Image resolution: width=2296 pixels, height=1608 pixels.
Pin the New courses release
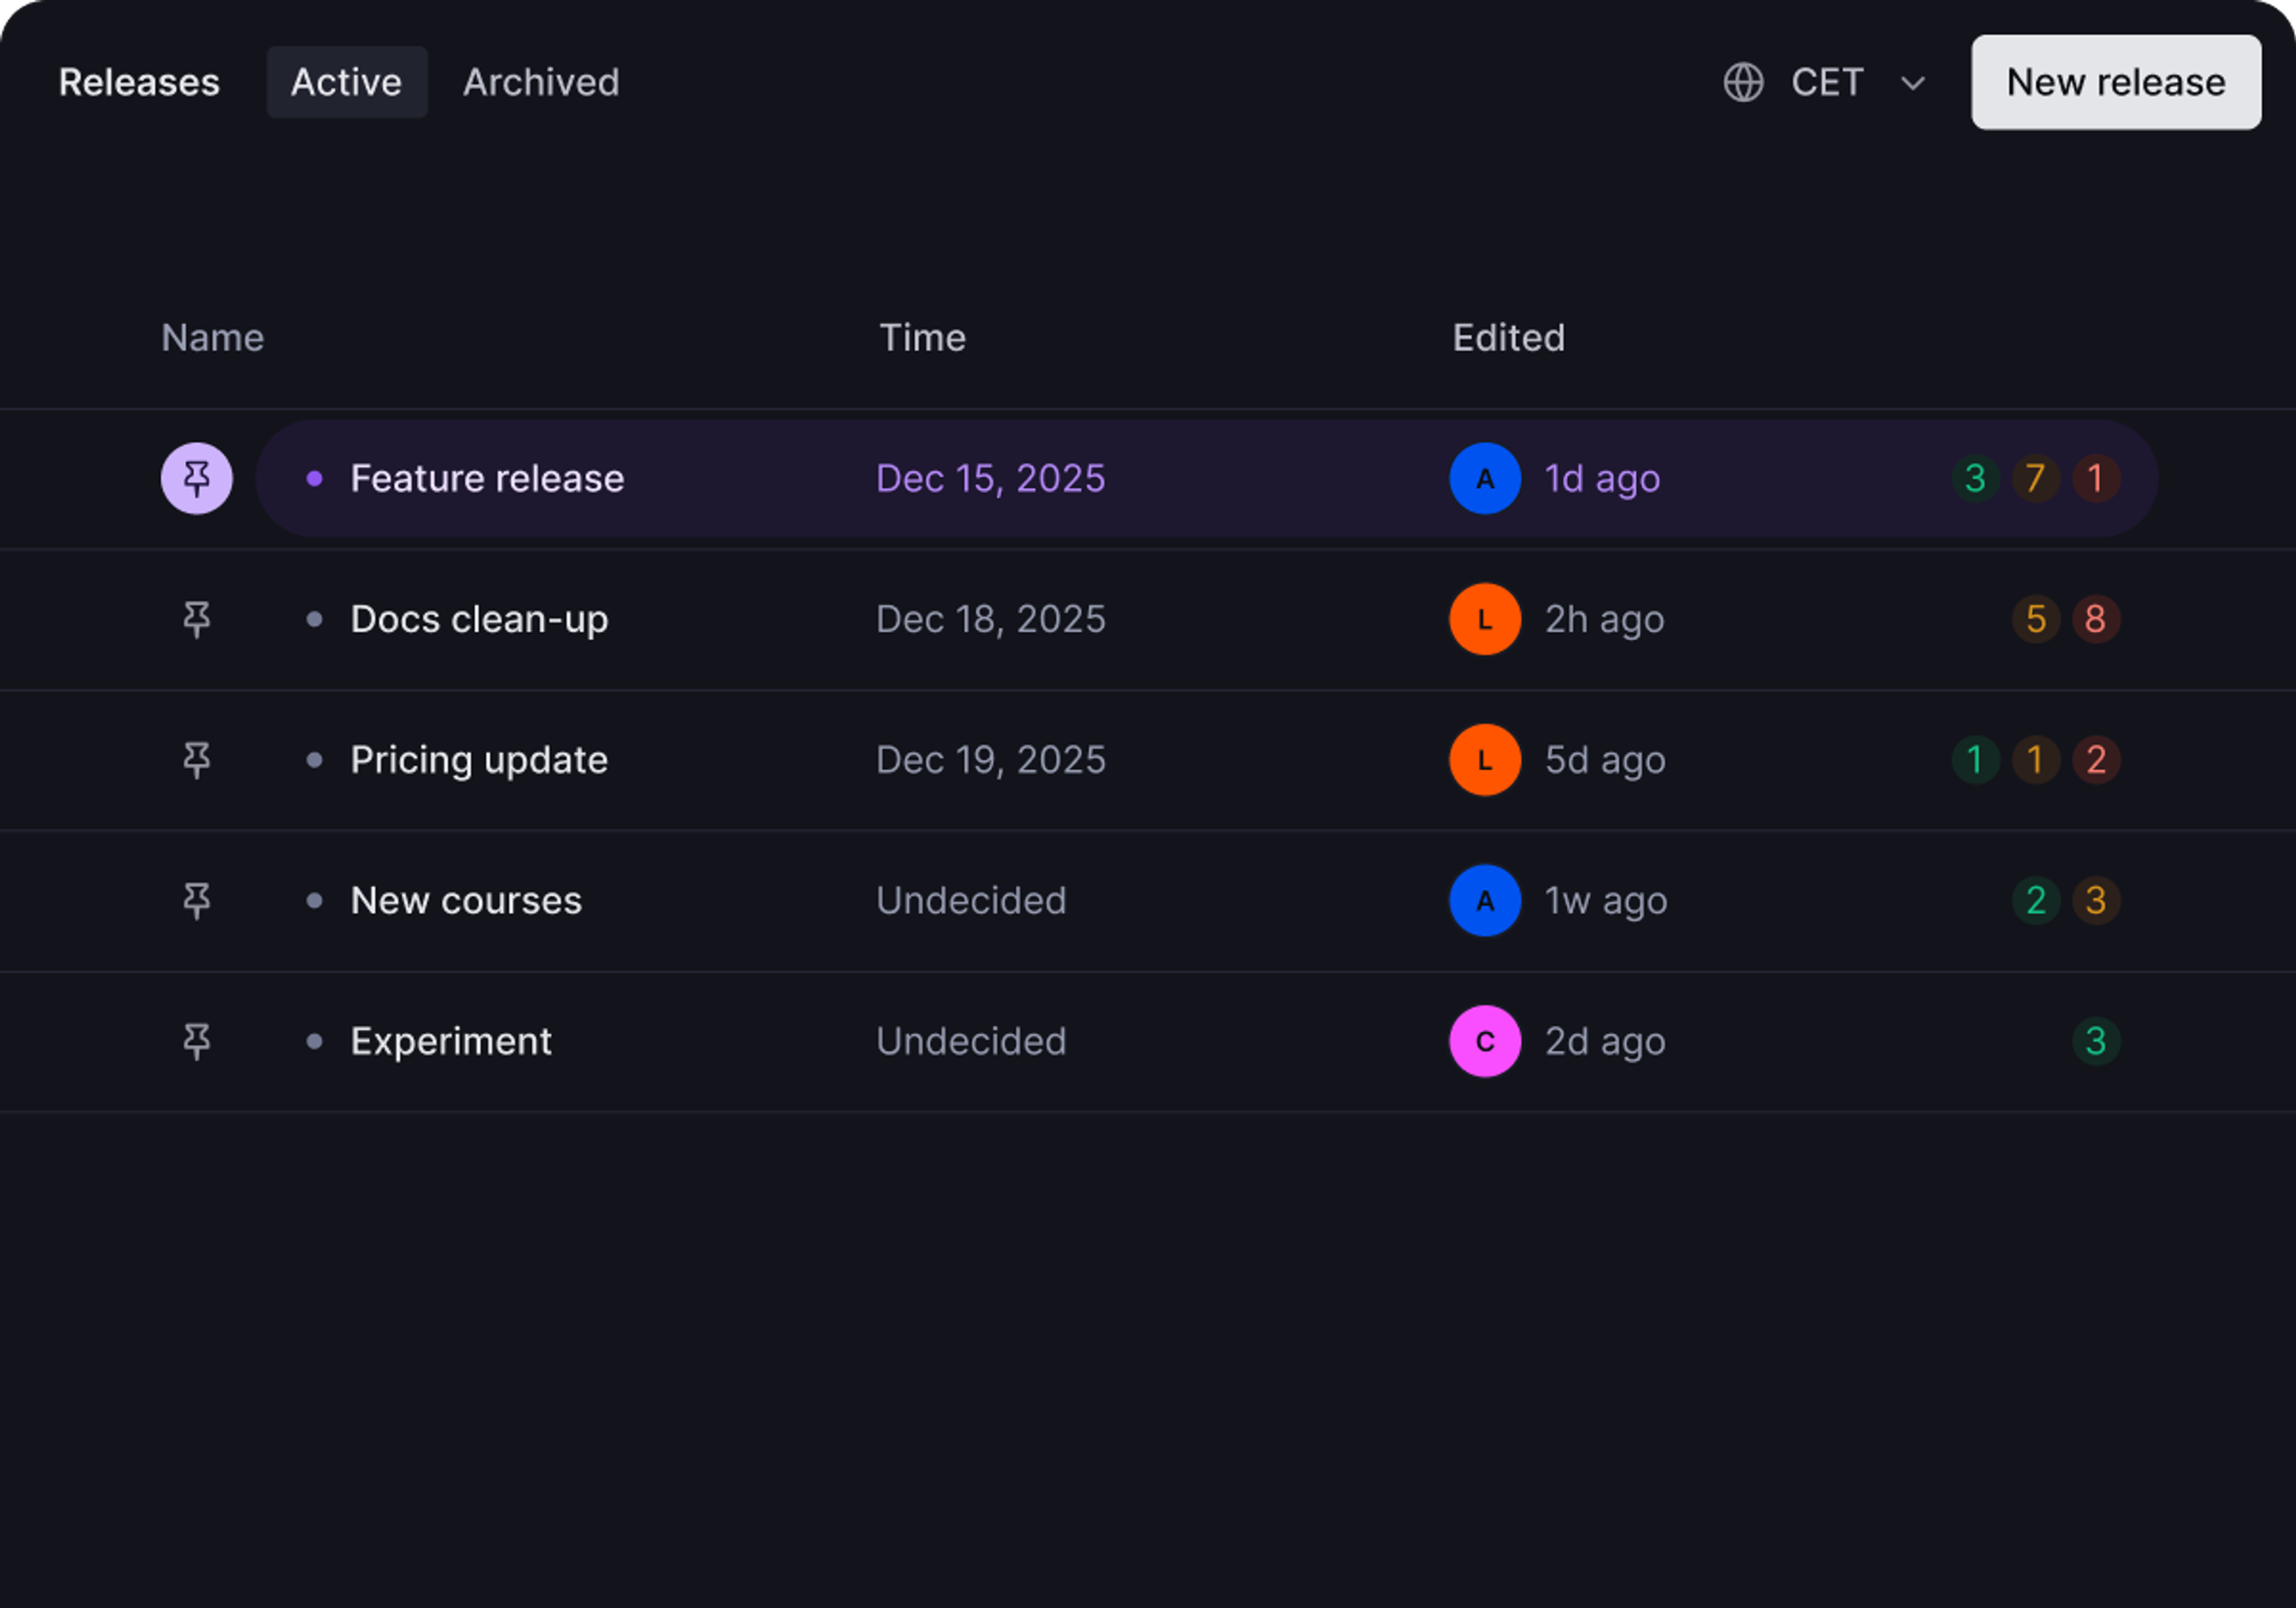pyautogui.click(x=197, y=900)
